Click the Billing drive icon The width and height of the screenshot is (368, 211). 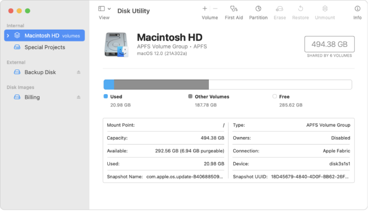(x=17, y=97)
